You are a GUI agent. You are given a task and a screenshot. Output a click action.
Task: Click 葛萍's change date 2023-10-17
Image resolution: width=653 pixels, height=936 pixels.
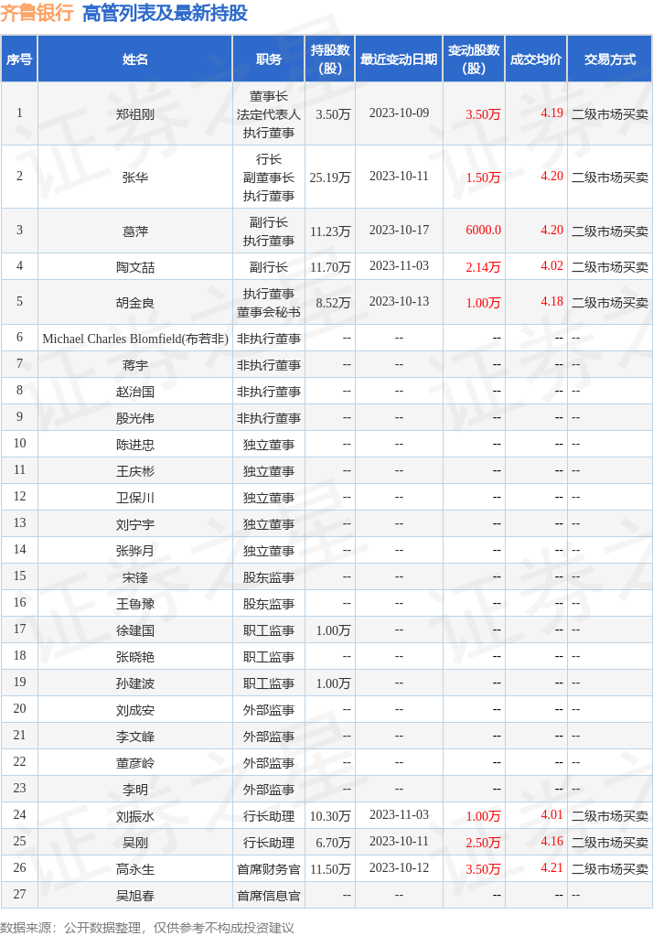point(399,230)
